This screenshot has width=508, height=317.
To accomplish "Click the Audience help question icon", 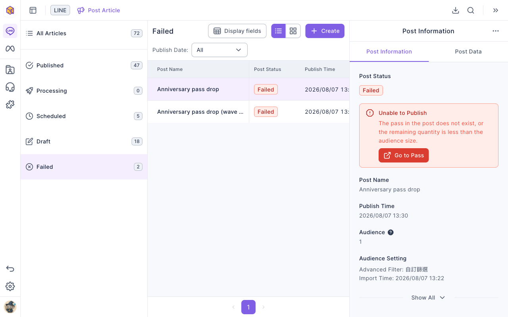I will coord(391,232).
